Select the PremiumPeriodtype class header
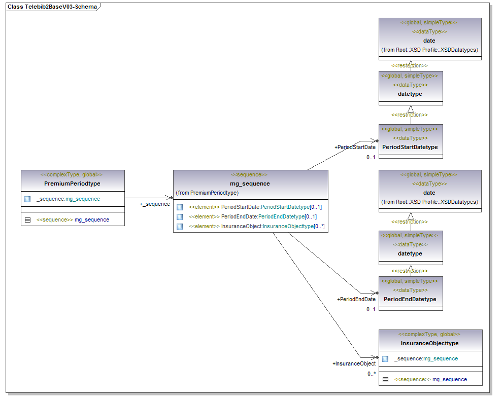Viewport: 503px width, 403px height. [x=73, y=184]
